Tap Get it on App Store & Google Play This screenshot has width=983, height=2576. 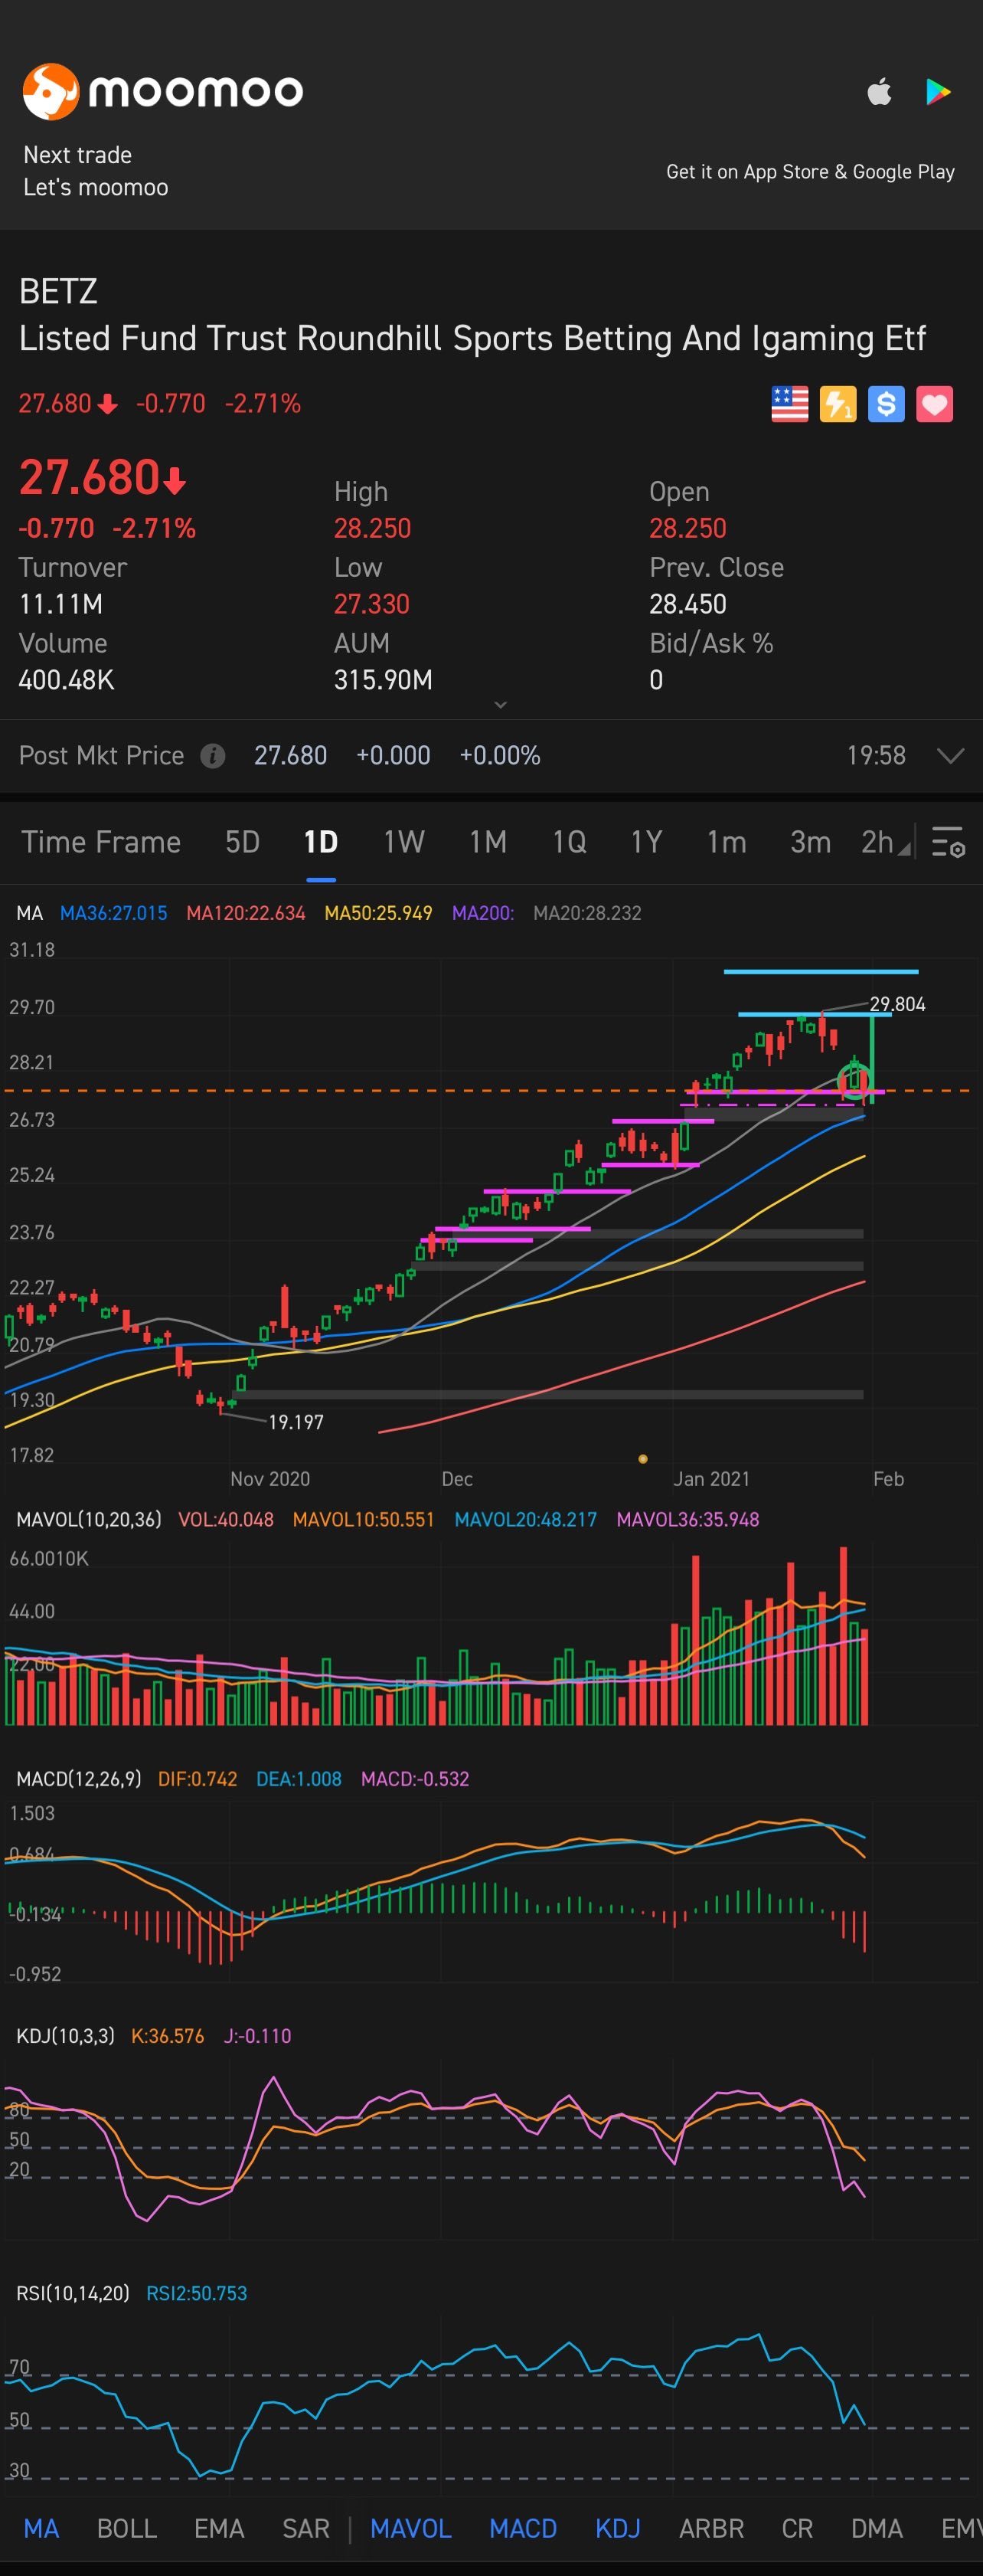pyautogui.click(x=810, y=172)
